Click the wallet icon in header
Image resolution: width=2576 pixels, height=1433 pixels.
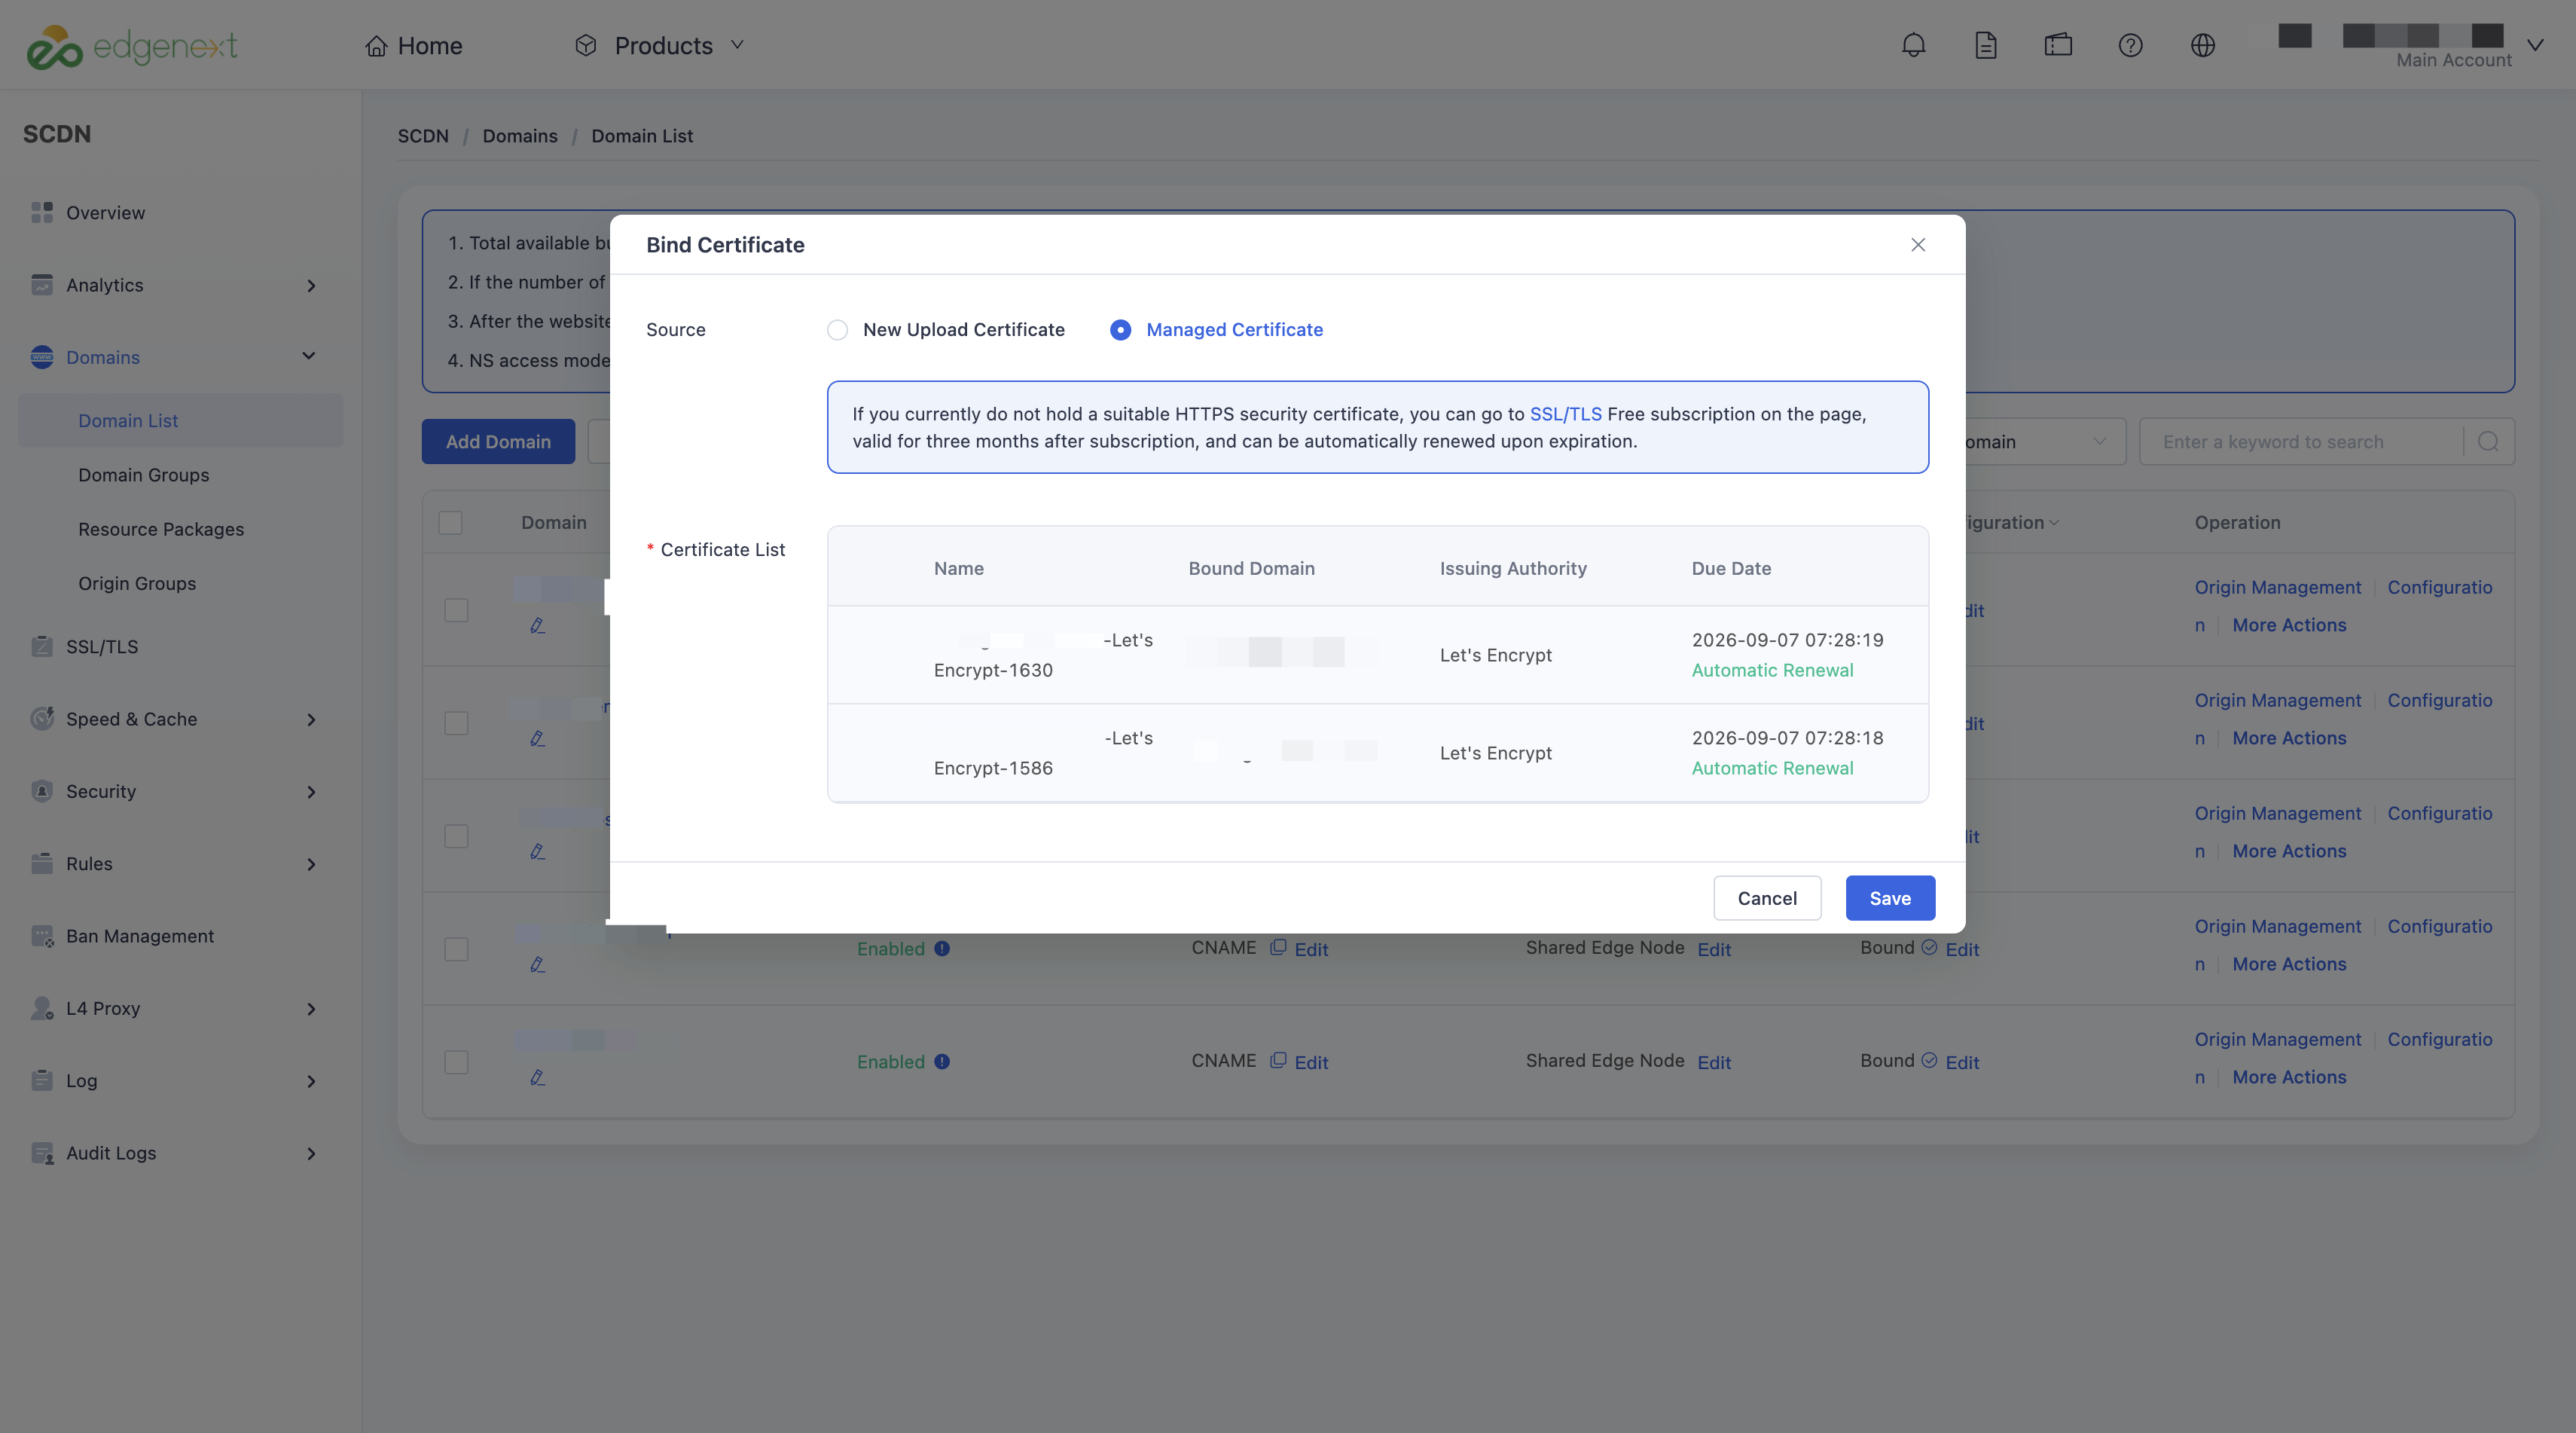tap(2058, 45)
